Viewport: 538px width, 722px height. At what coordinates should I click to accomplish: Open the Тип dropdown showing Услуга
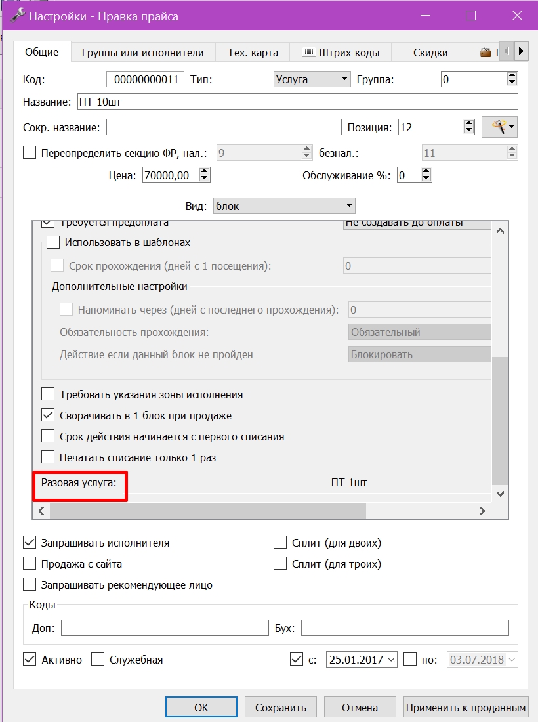pos(312,79)
